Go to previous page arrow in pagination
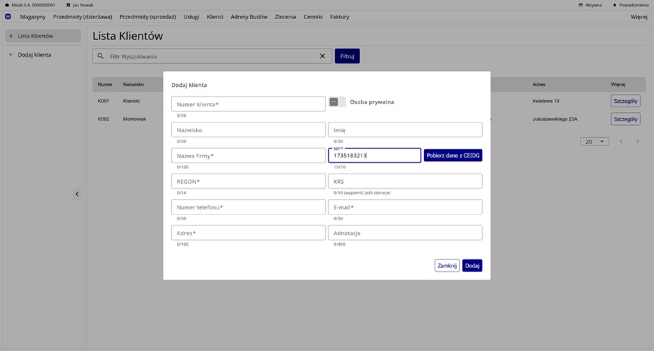 [x=621, y=142]
